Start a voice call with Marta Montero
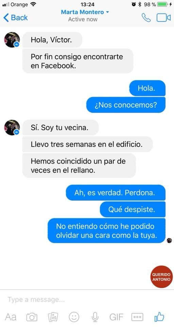Image resolution: width=174 pixels, height=327 pixels. [146, 17]
